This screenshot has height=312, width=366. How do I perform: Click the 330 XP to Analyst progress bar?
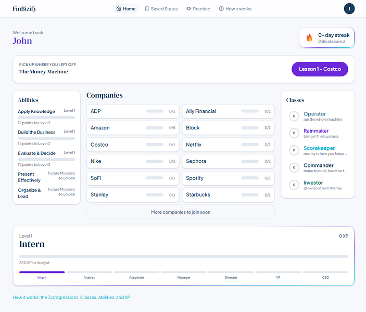tap(184, 256)
